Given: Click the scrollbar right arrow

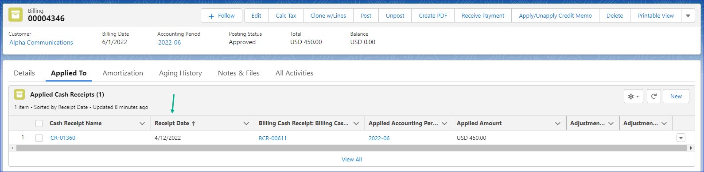Looking at the screenshot, I should (x=691, y=148).
